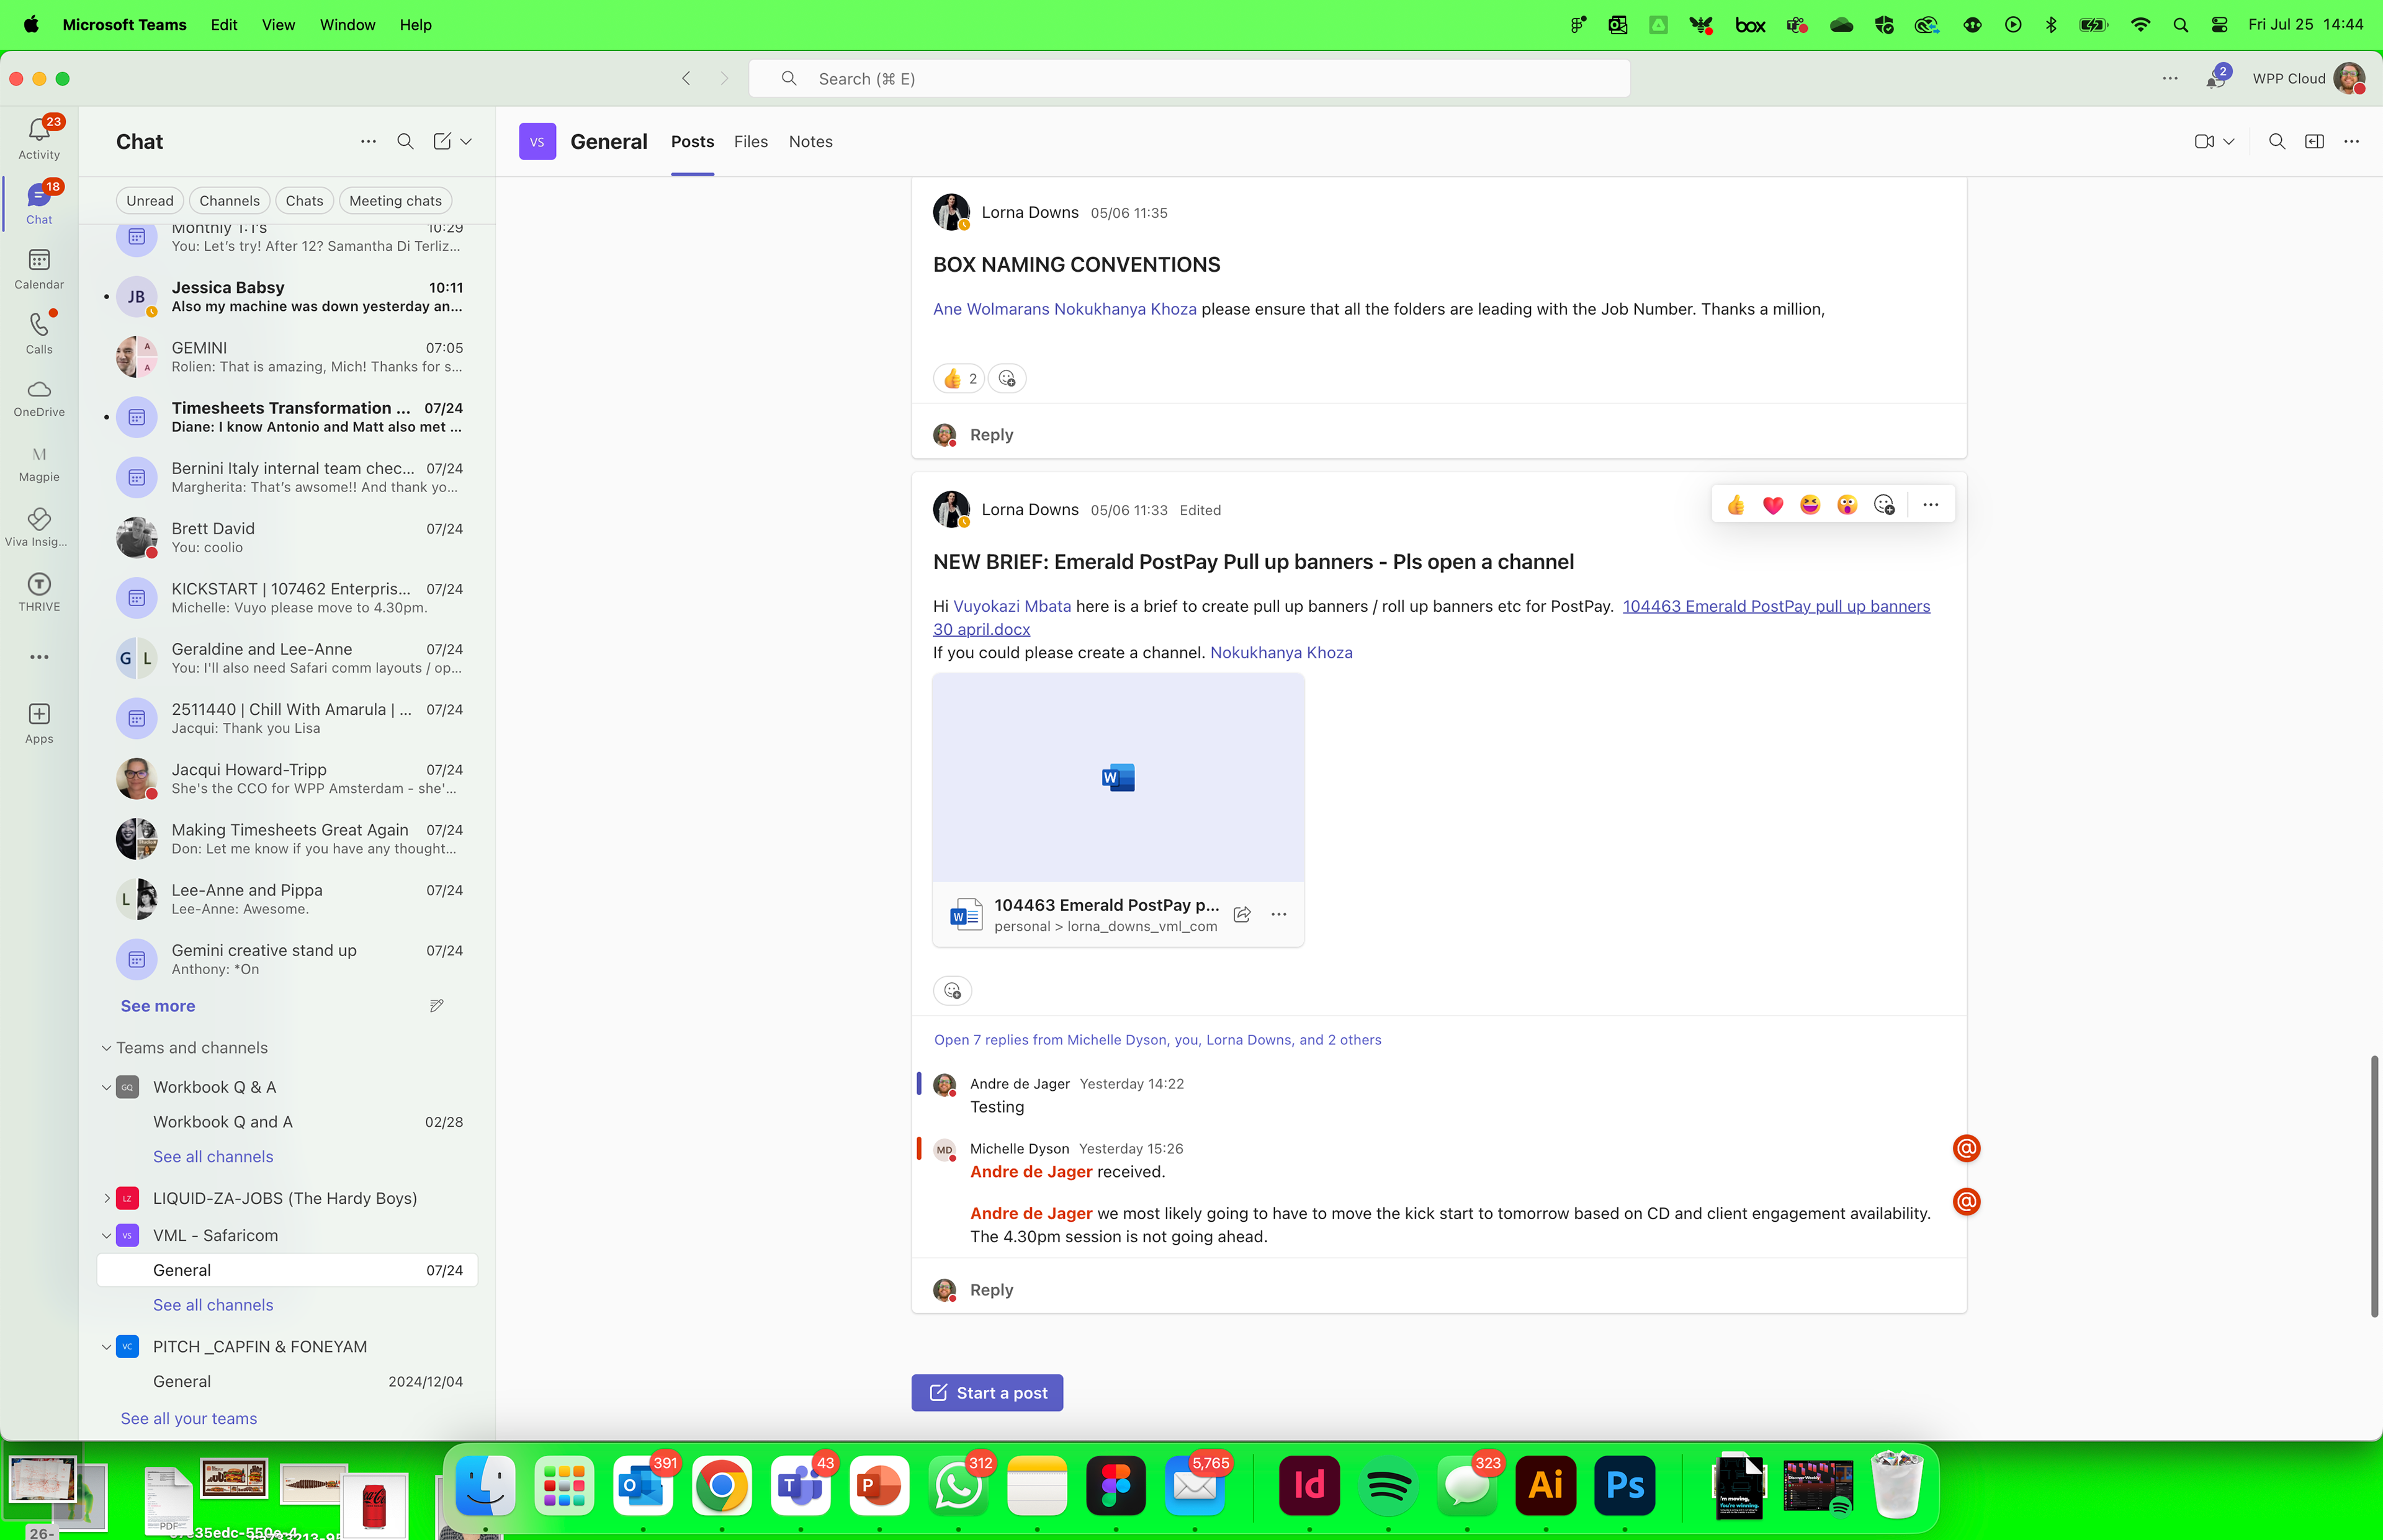Open the Calendar app in the sidebar
This screenshot has height=1540, width=2383.
tap(39, 268)
